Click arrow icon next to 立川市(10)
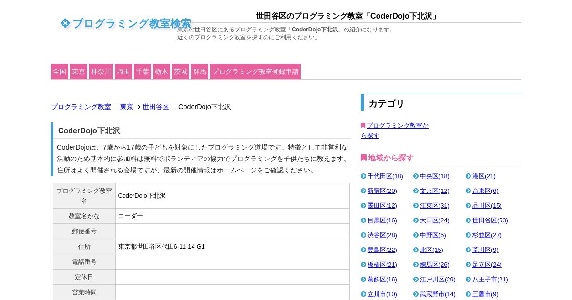572x300 pixels. 364,294
